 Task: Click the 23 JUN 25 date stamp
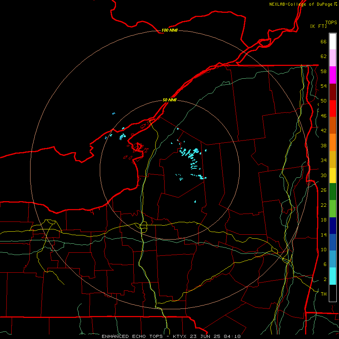205,336
